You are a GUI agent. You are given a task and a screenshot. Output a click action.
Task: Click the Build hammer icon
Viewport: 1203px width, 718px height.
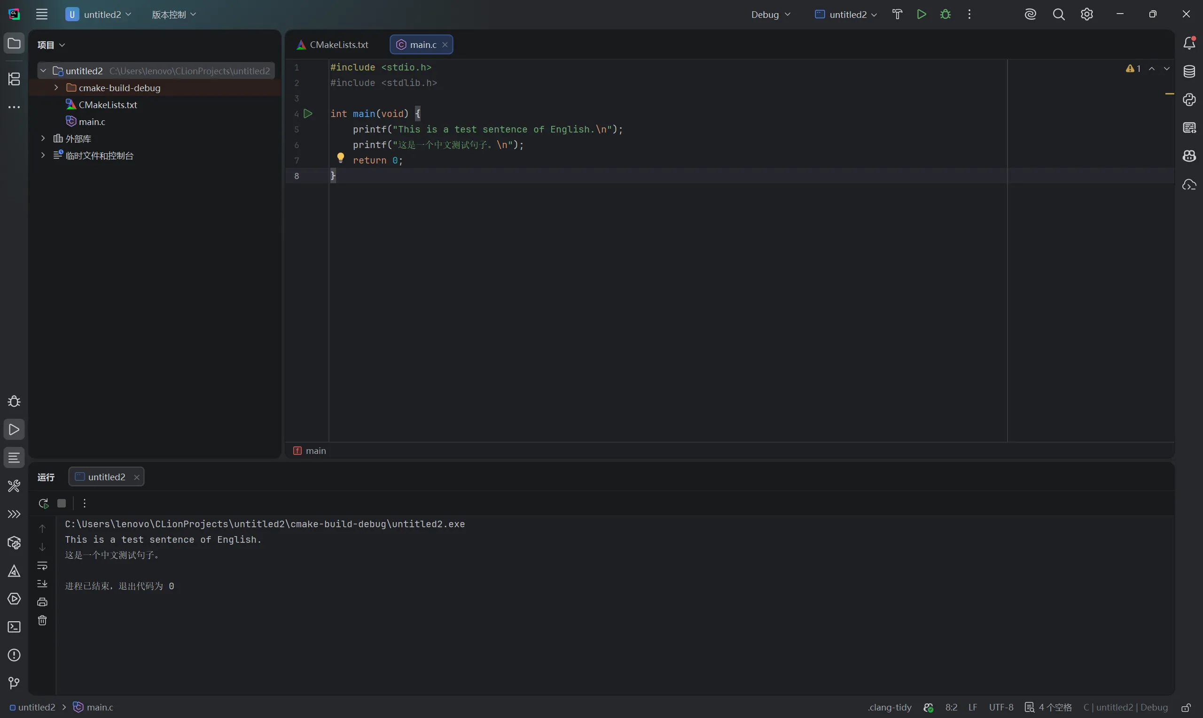(x=897, y=15)
